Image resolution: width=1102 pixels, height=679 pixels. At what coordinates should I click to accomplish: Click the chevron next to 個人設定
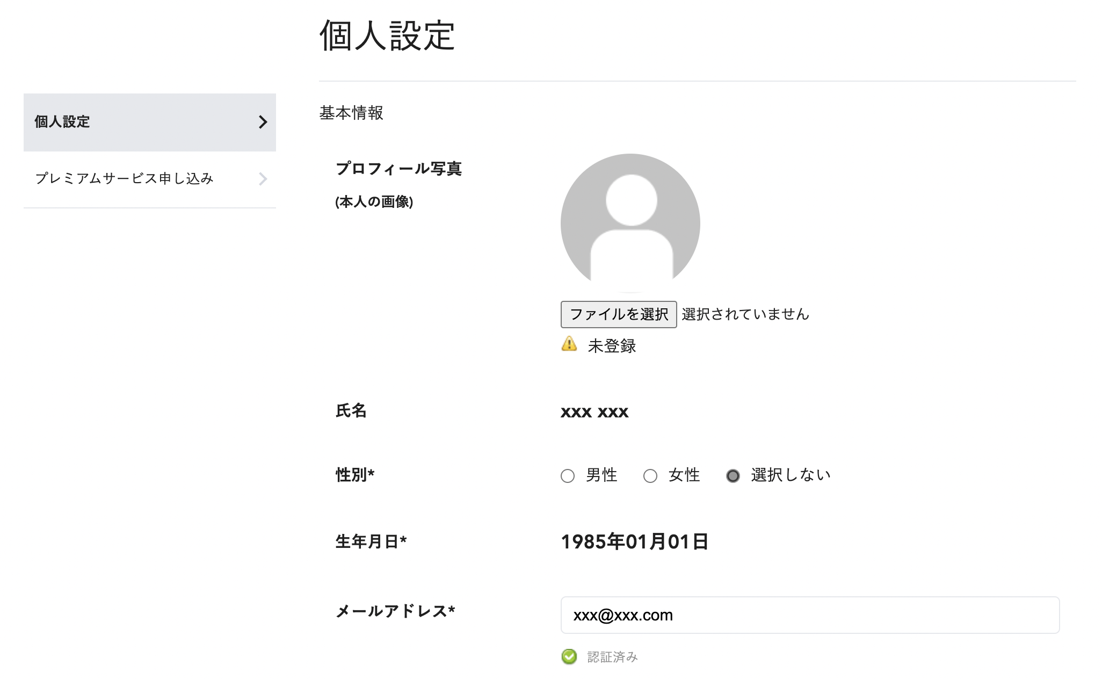263,122
